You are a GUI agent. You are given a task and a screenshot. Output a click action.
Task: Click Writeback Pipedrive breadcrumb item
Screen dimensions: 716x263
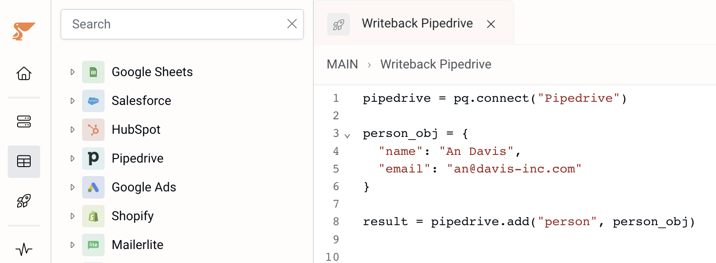coord(436,64)
